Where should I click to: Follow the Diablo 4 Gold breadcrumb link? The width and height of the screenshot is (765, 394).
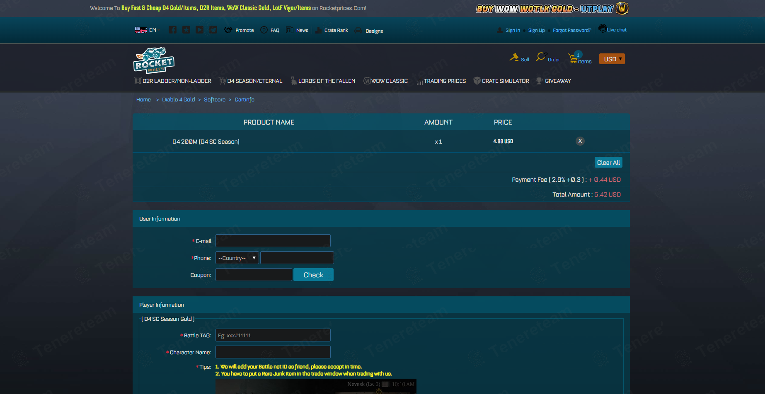pos(179,100)
